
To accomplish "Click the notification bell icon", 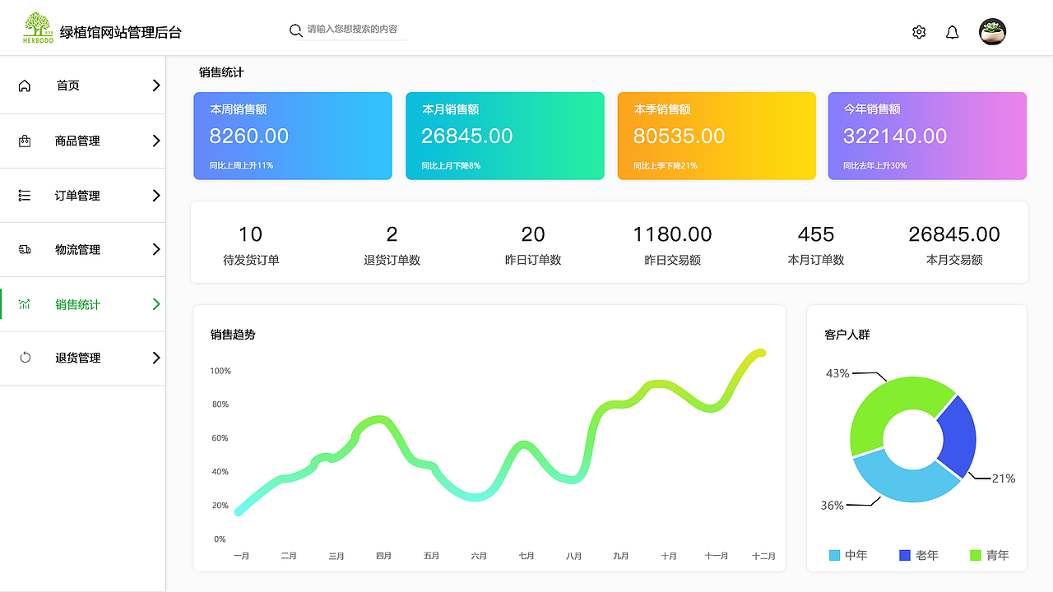I will point(952,32).
